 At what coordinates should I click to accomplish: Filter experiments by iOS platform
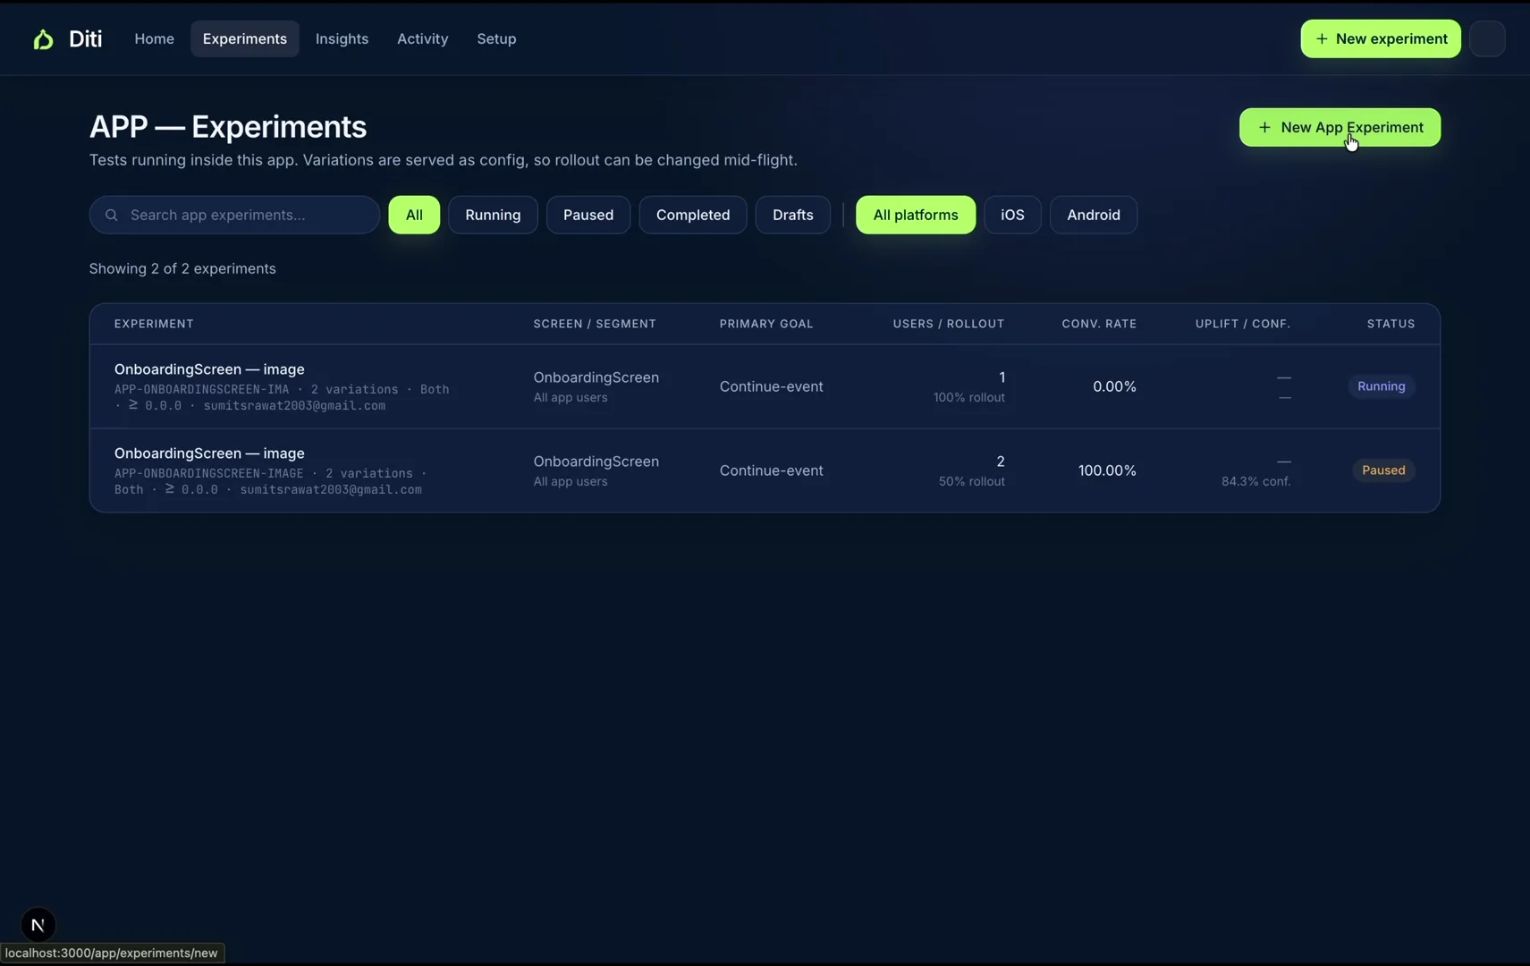[1012, 215]
